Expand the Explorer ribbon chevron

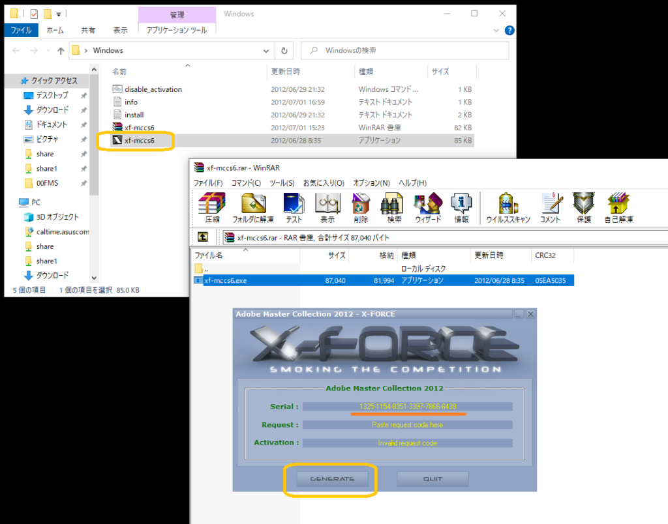point(496,30)
